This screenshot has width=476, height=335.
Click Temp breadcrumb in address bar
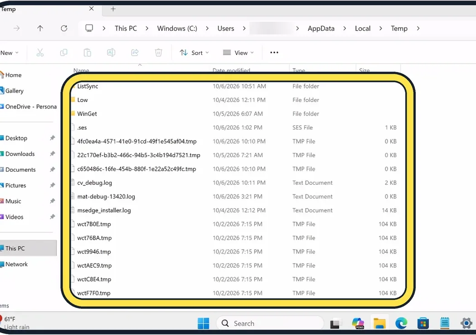pyautogui.click(x=399, y=28)
